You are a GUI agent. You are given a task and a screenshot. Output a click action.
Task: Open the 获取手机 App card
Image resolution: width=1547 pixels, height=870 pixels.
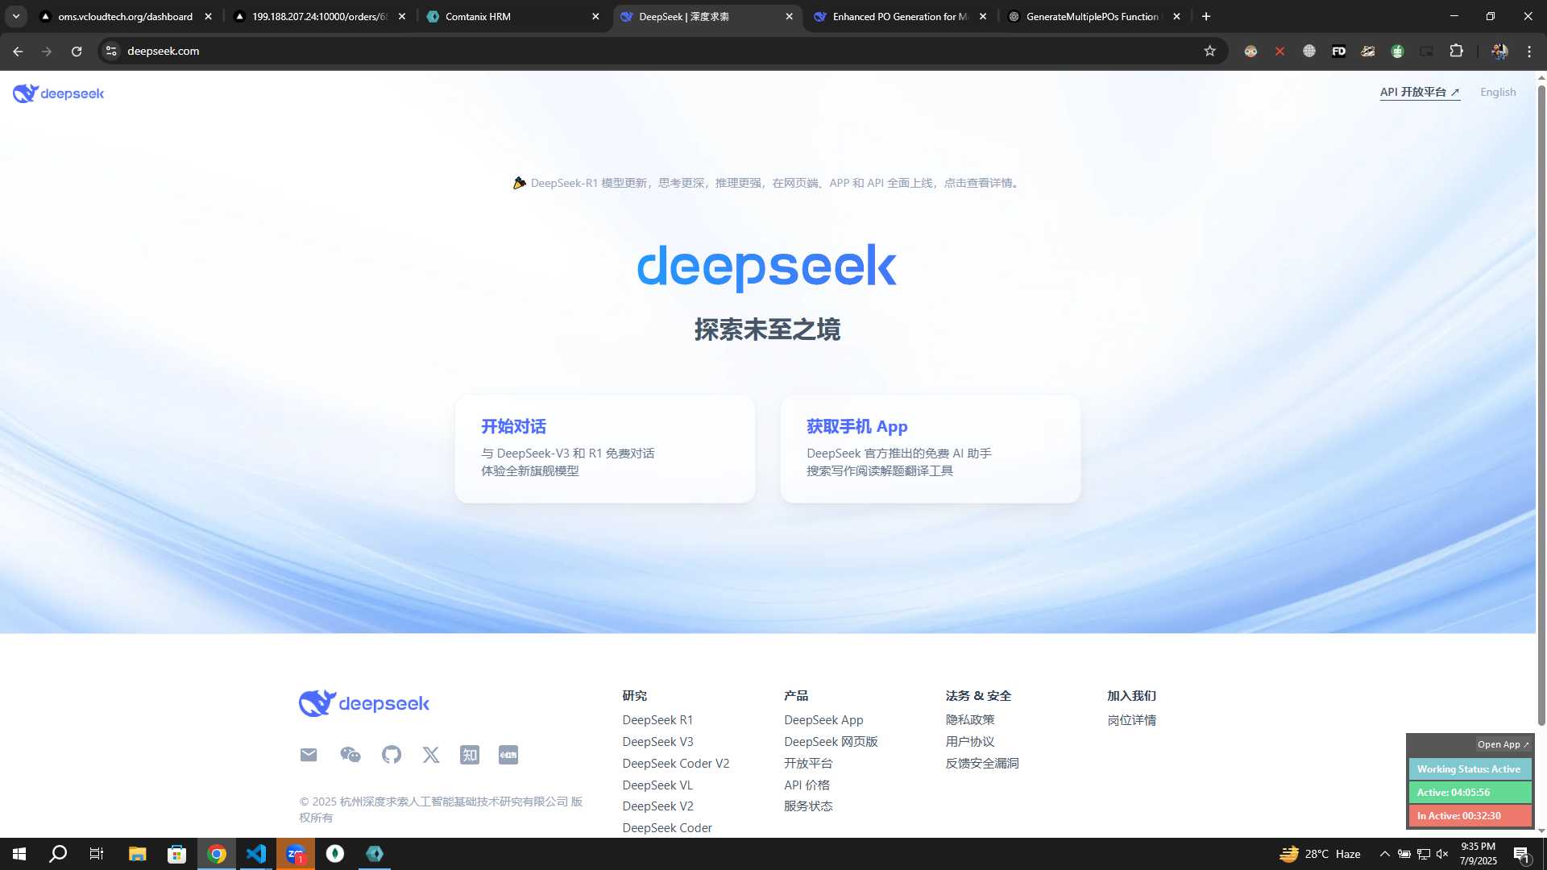tap(931, 449)
